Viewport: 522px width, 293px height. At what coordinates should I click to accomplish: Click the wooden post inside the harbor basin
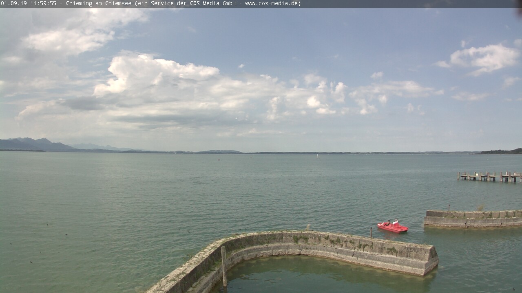click(223, 266)
